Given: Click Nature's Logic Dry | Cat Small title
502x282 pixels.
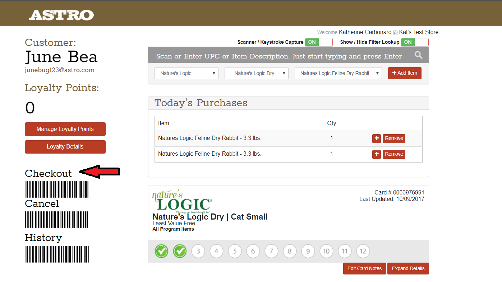Looking at the screenshot, I should click(210, 217).
